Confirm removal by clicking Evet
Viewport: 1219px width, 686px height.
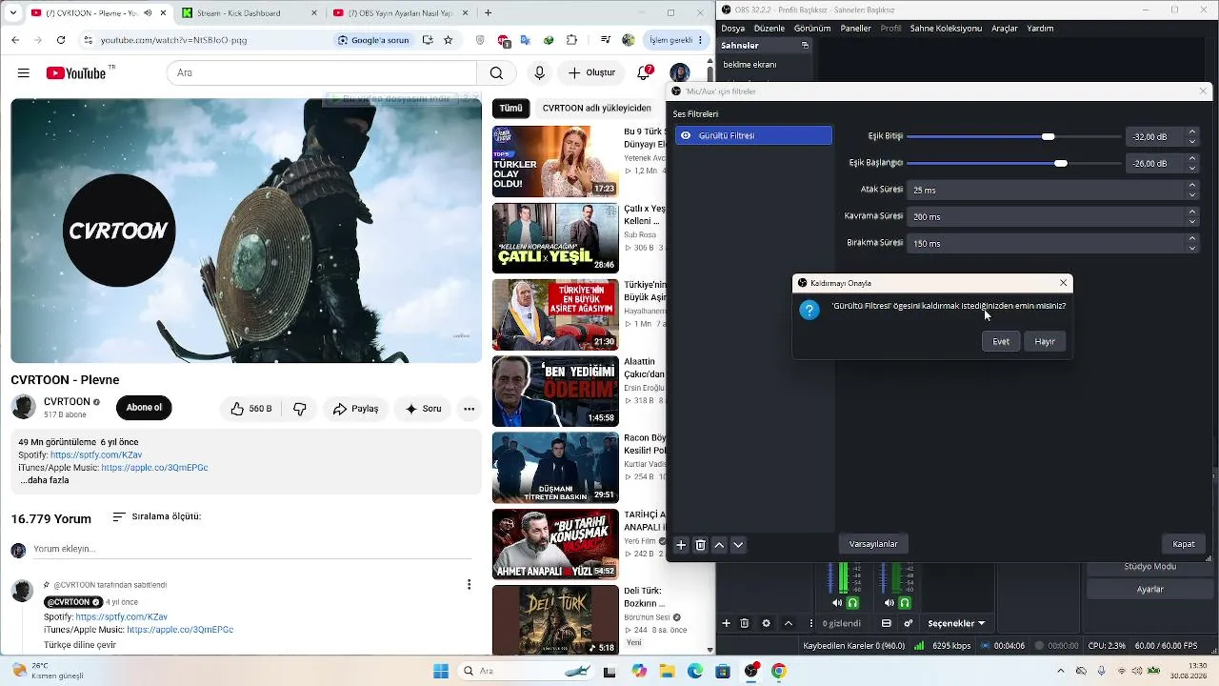1001,341
